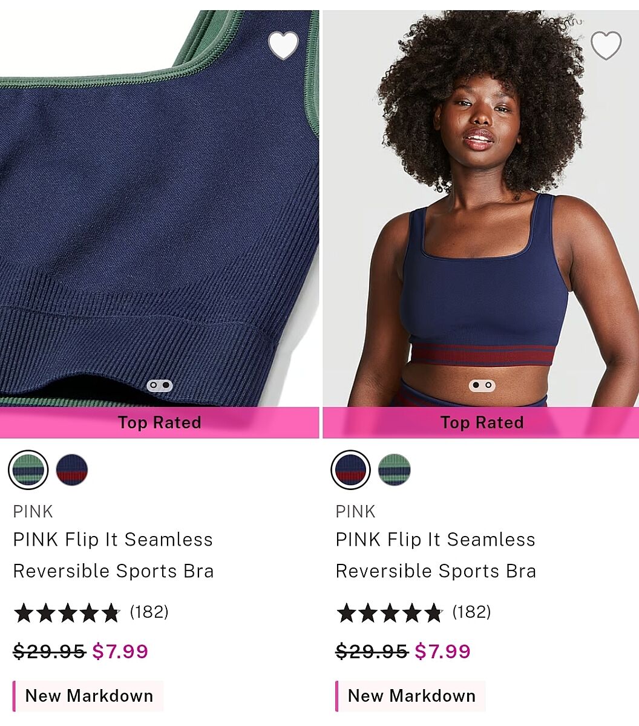The image size is (639, 726).
Task: Click left product (182) review count
Action: 149,612
